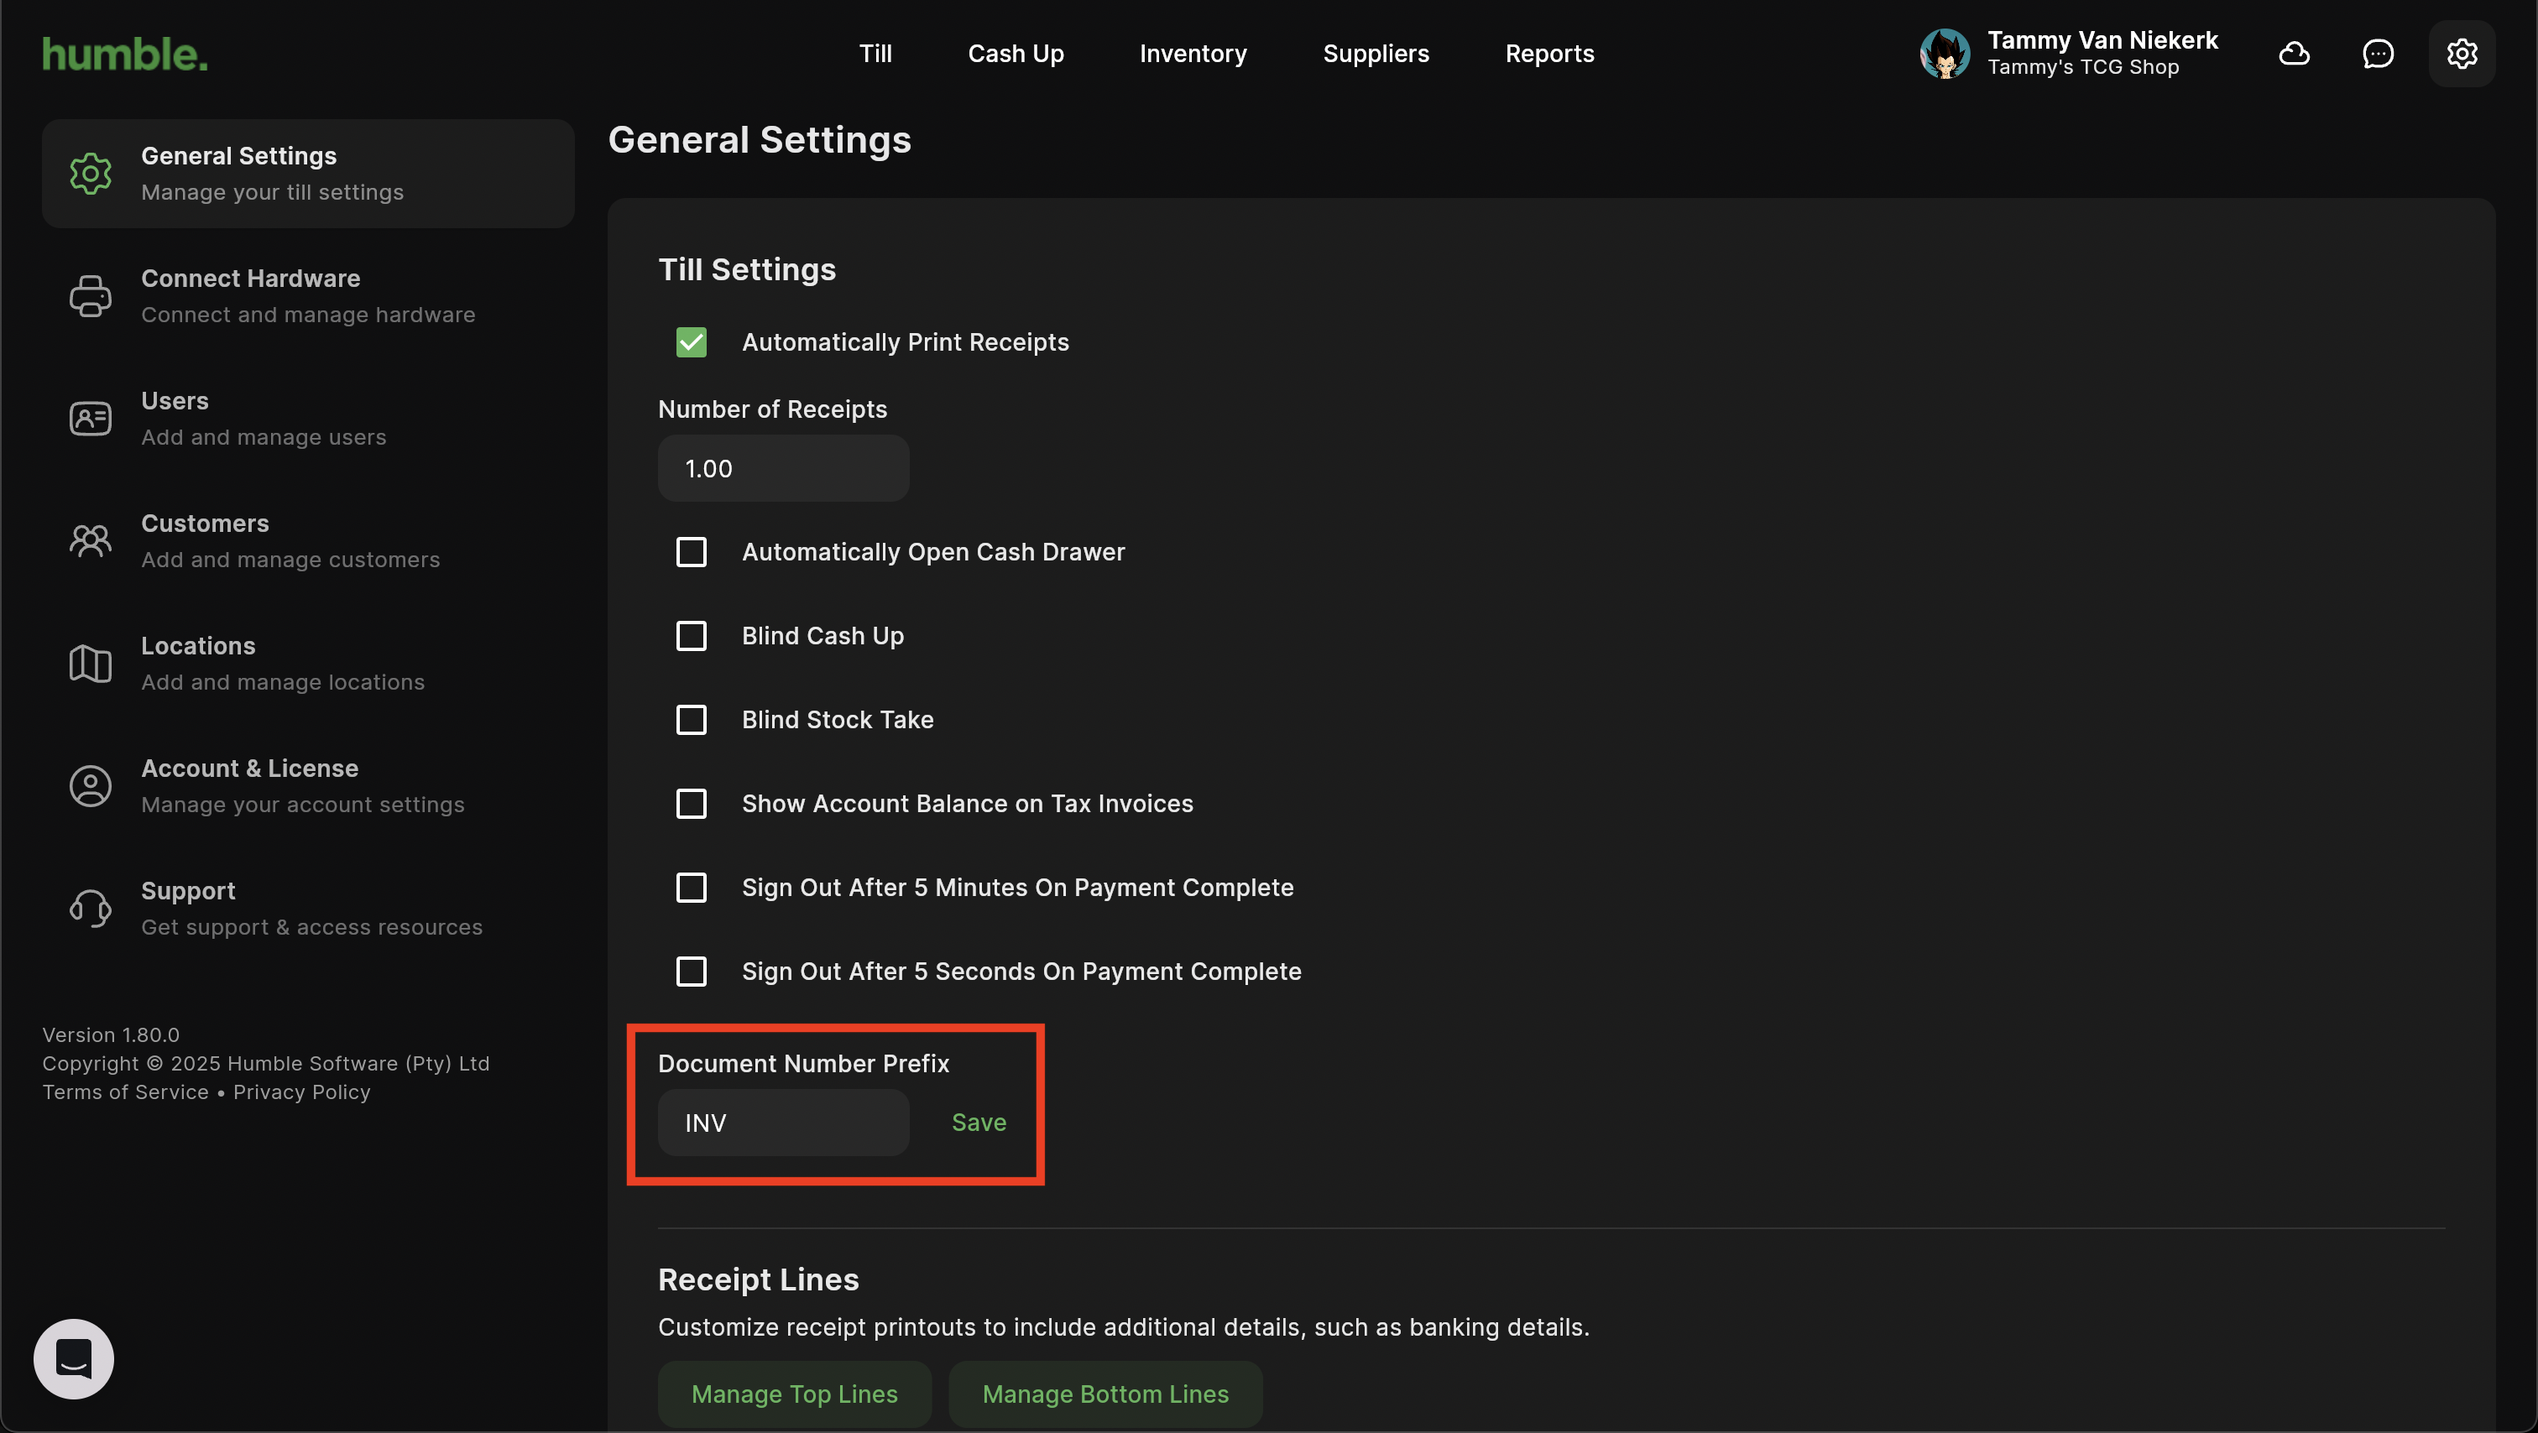Open Connect Hardware printer icon

click(90, 295)
